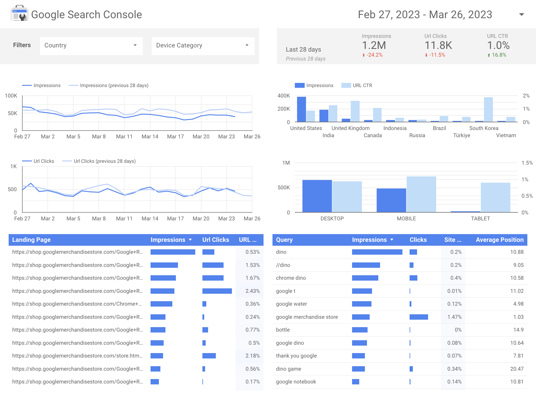Click the -11.5% Url Clicks change indicator

coord(435,55)
